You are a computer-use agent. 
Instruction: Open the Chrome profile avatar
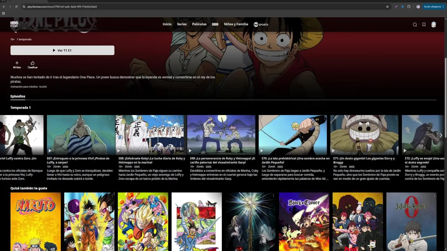(418, 7)
